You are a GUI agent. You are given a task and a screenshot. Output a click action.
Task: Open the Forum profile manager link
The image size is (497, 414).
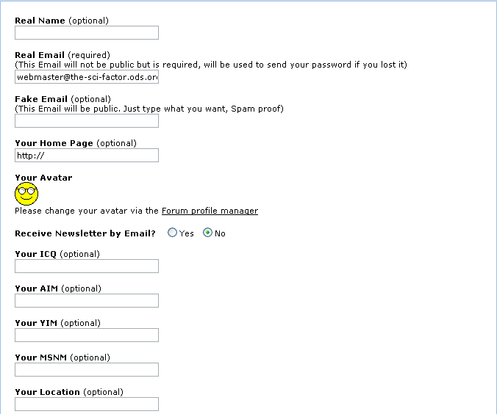(210, 211)
